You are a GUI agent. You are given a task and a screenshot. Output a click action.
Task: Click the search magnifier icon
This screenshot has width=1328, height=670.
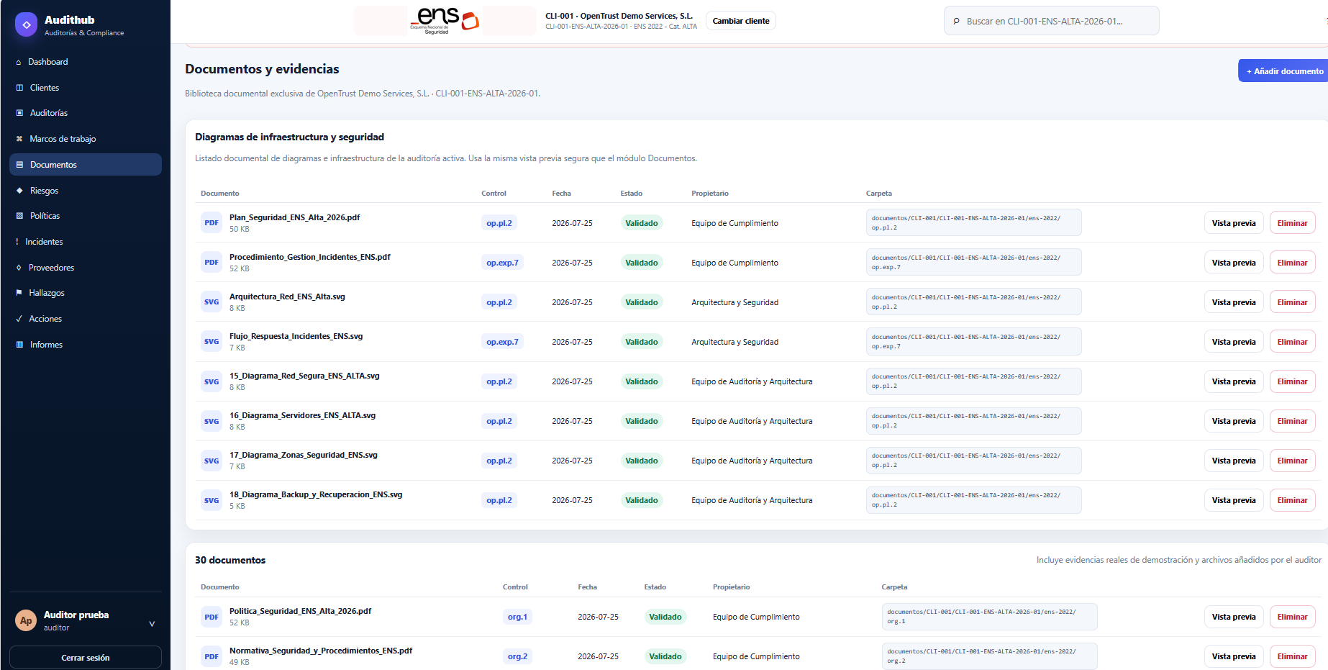(956, 22)
